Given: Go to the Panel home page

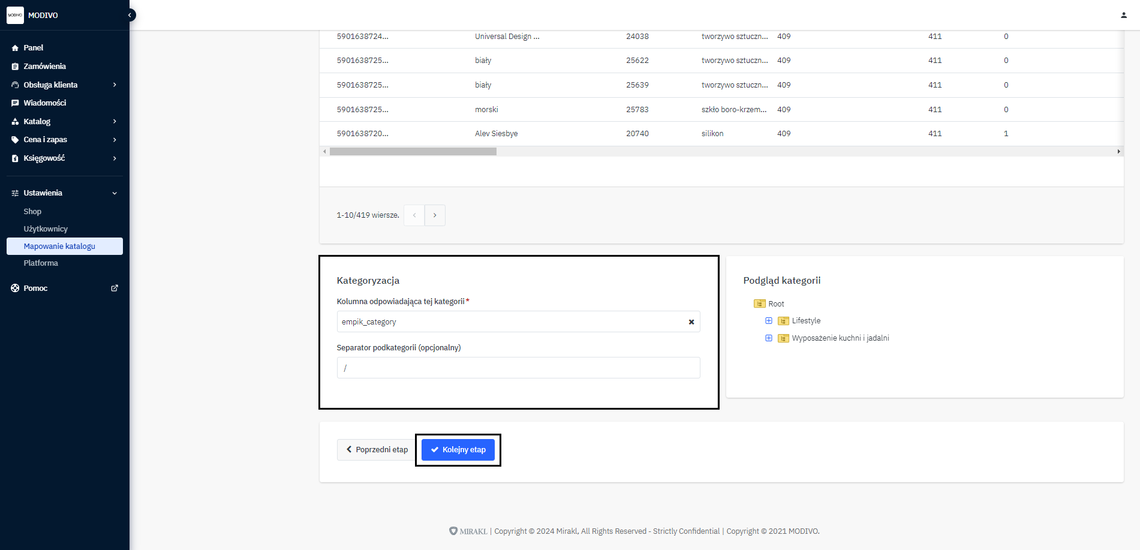Looking at the screenshot, I should coord(33,48).
